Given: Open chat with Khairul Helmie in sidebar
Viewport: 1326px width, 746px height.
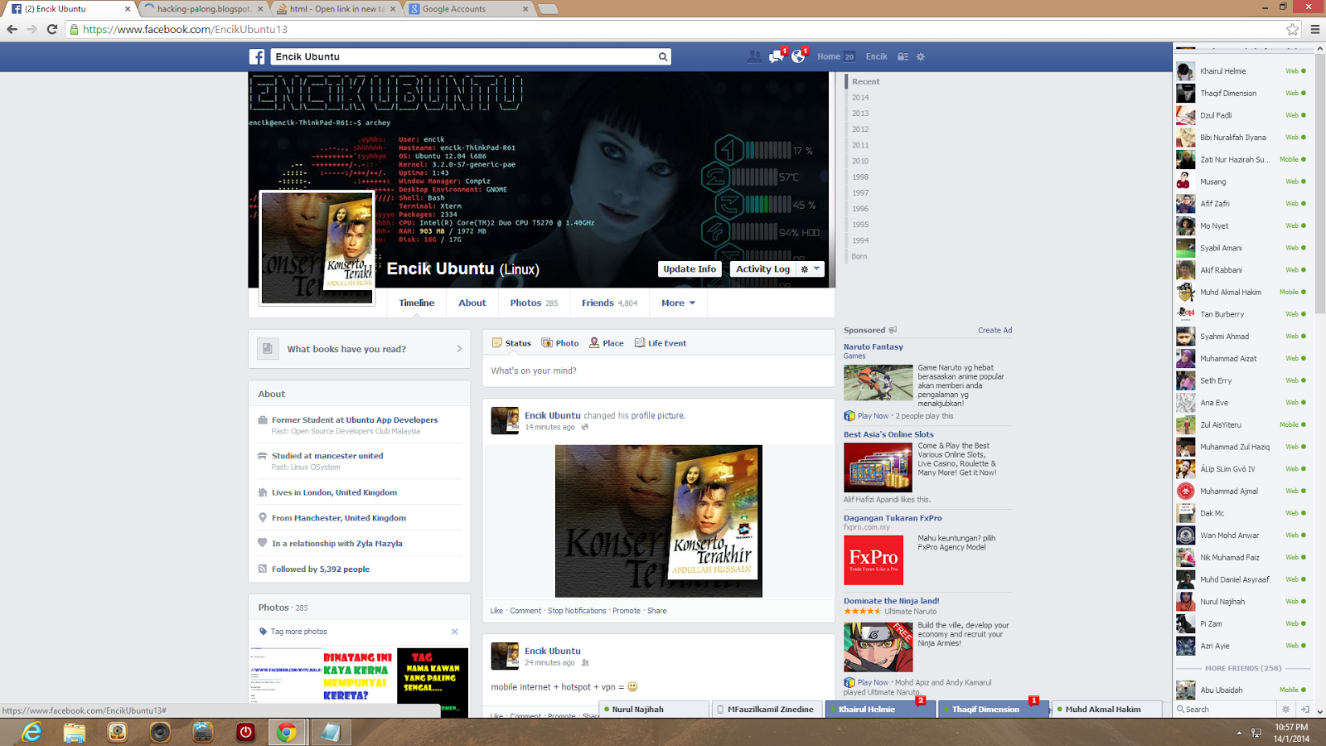Looking at the screenshot, I should click(x=1241, y=71).
